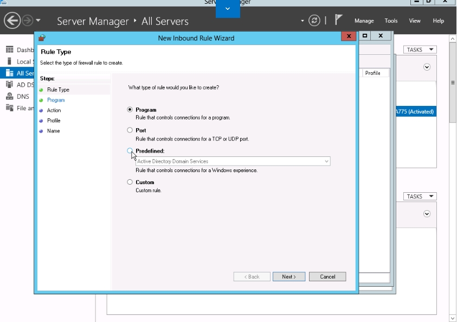This screenshot has width=457, height=322.
Task: Go to the Rule Type step
Action: (x=58, y=90)
